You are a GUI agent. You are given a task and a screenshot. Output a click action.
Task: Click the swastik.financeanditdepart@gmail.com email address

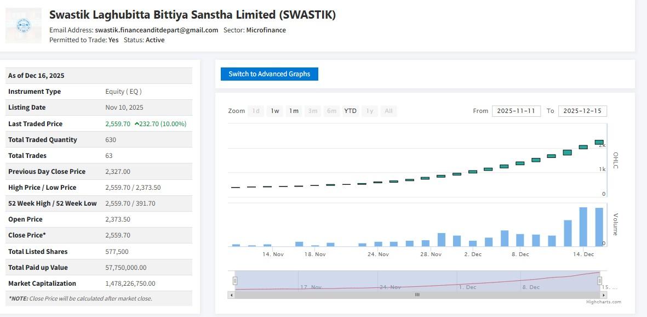click(x=155, y=30)
